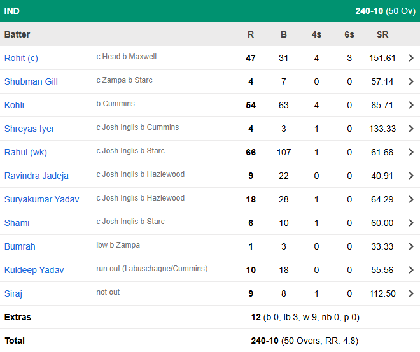This screenshot has width=420, height=352.
Task: Expand Kuldeep Yadav row chevron
Action: tap(411, 270)
